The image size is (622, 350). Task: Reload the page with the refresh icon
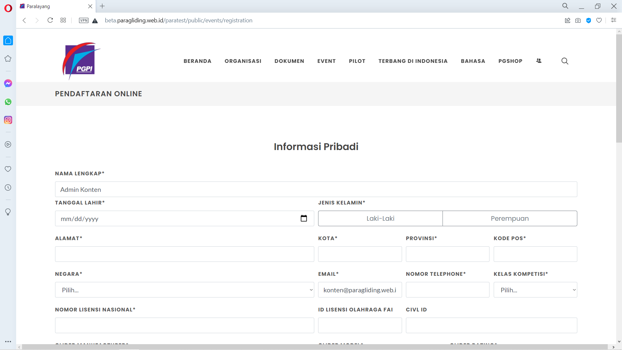pos(50,20)
